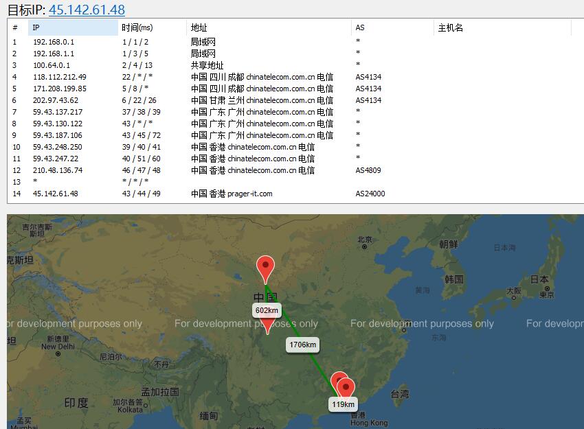Click the 北京 city label on map

pyautogui.click(x=365, y=240)
